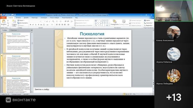Select the last slide thumbnail in the panel
This screenshot has height=108, width=193.
[x=16, y=85]
